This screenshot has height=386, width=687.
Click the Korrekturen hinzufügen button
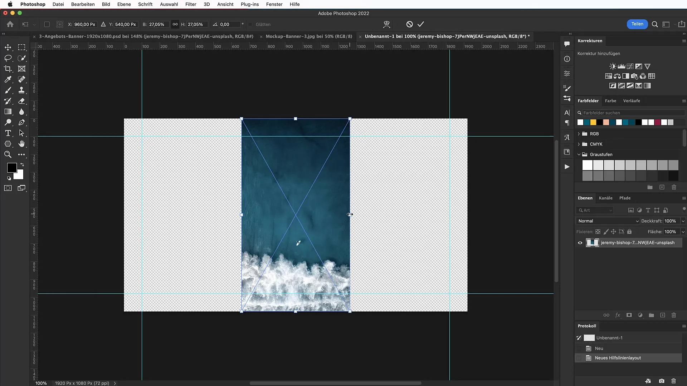click(x=599, y=53)
